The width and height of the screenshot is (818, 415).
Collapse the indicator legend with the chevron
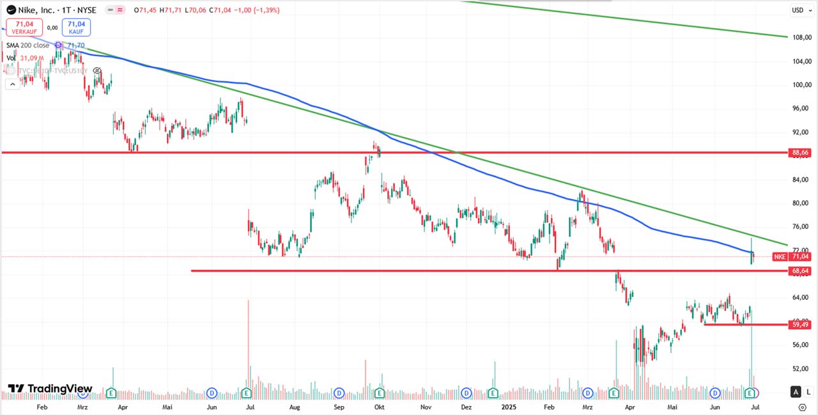[x=11, y=84]
